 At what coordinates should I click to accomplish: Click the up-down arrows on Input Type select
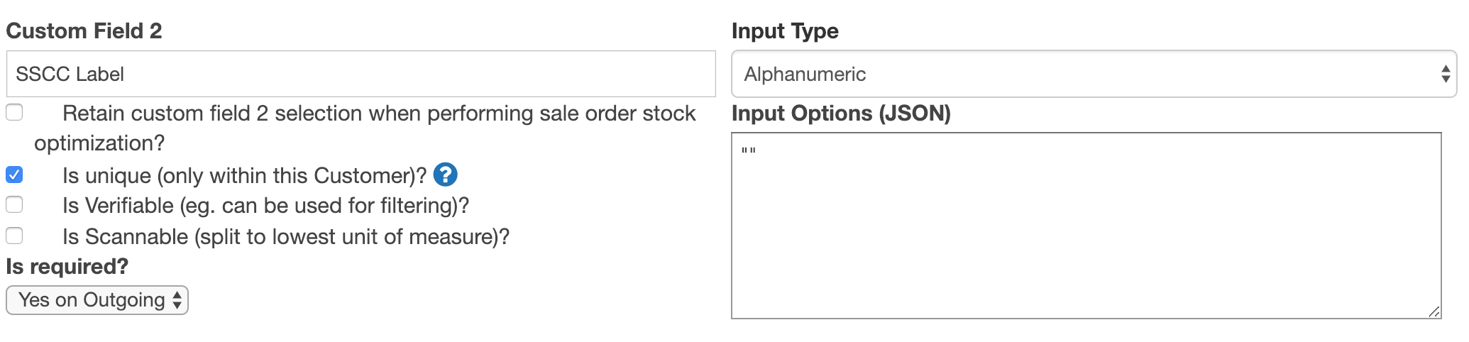click(1445, 74)
